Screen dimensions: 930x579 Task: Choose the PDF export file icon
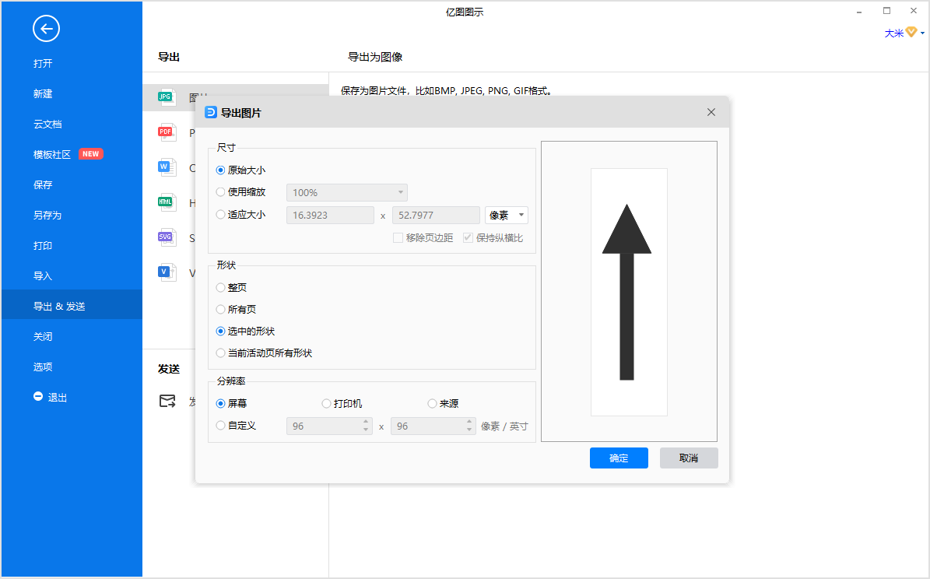(x=167, y=132)
